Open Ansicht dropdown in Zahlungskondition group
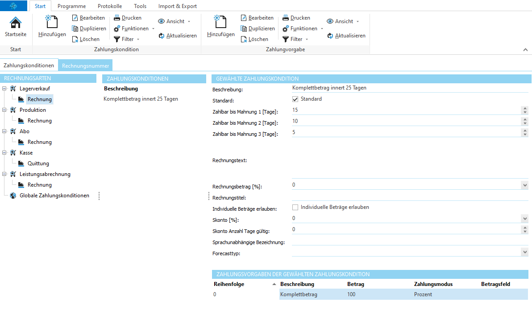The height and width of the screenshot is (310, 532). coord(174,21)
